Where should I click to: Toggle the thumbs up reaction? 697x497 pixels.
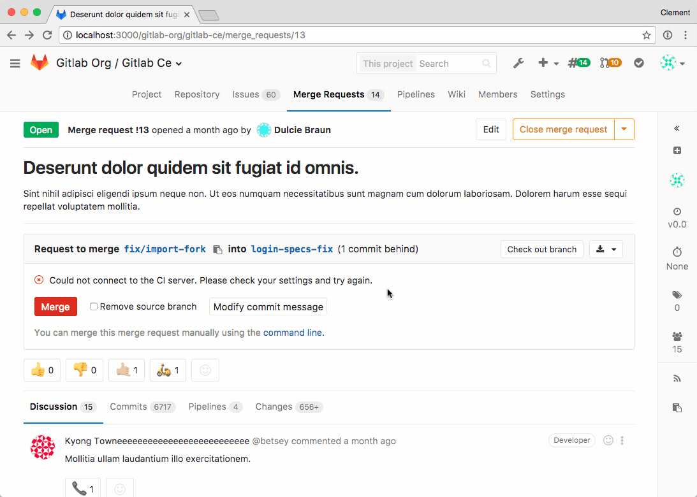pos(41,370)
